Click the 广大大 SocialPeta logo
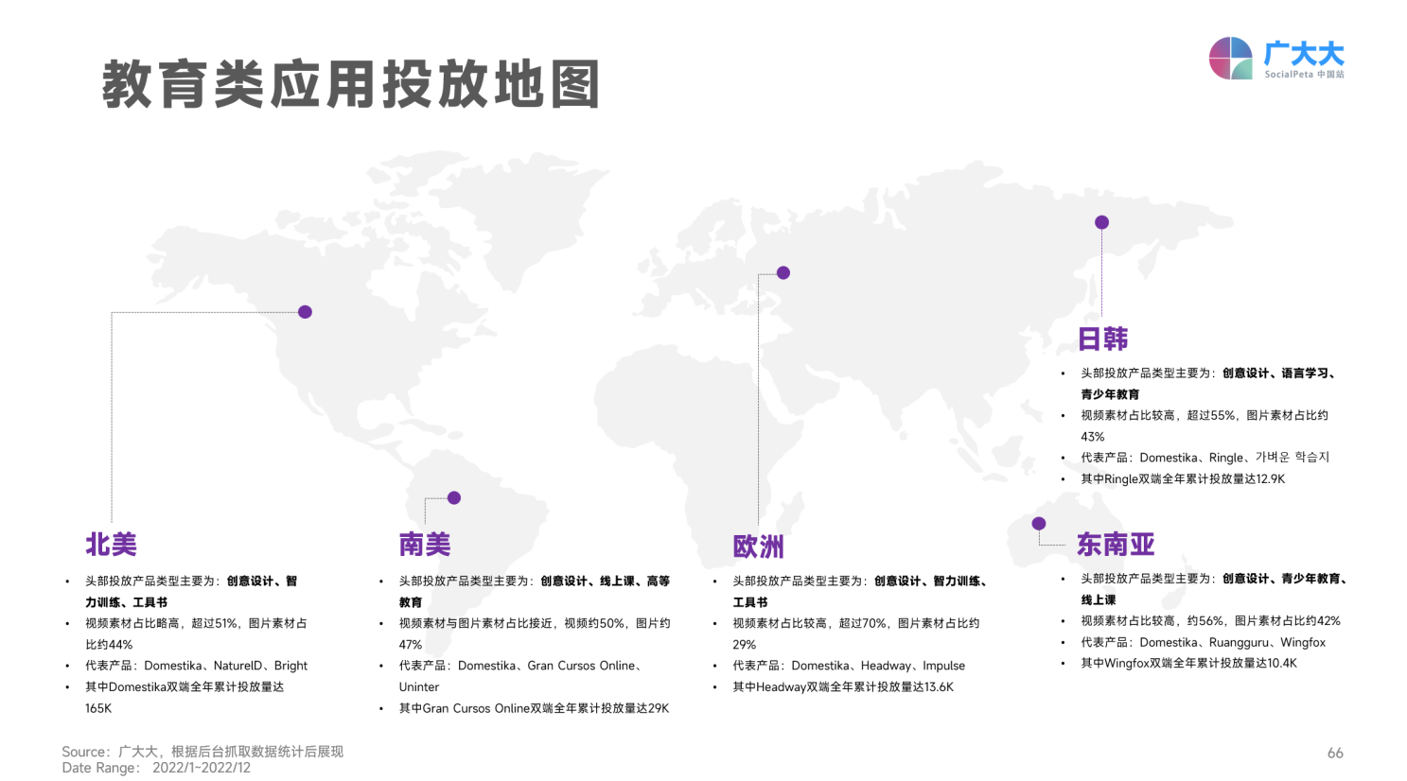Viewport: 1407px width, 781px height. [1277, 59]
